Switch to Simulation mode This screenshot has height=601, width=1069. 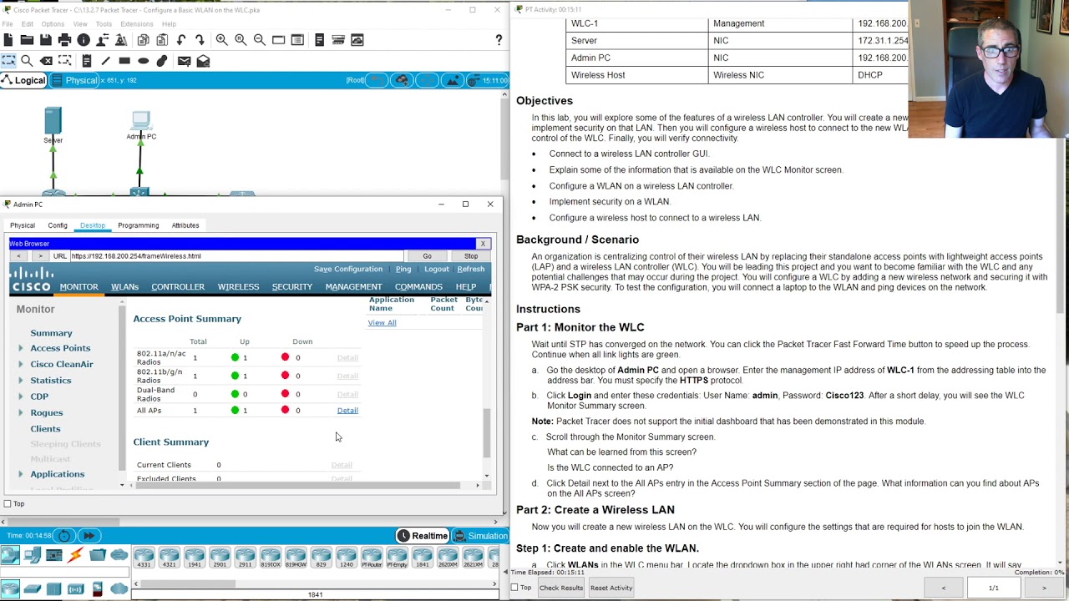pyautogui.click(x=480, y=536)
